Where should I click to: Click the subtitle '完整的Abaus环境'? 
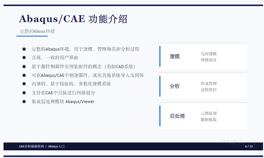pos(37,31)
